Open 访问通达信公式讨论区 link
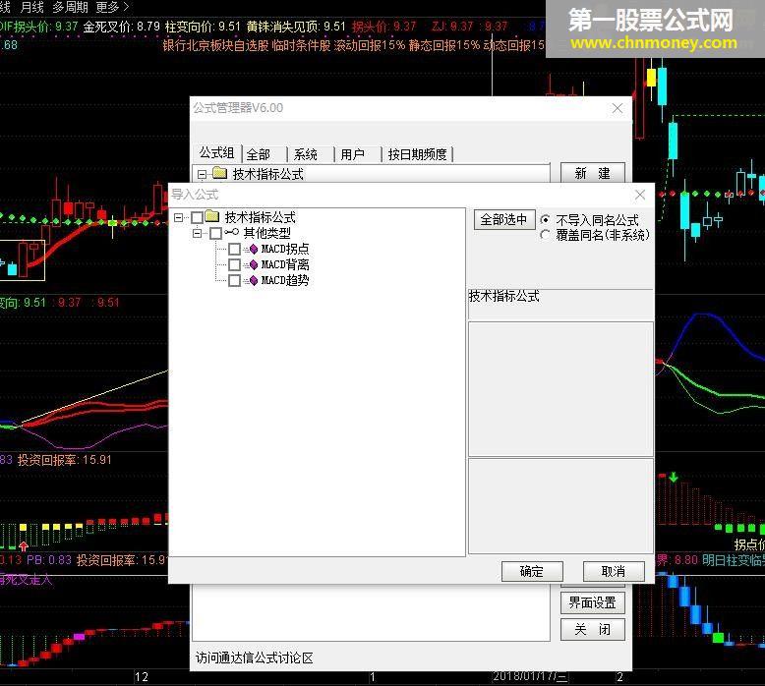 (x=255, y=657)
